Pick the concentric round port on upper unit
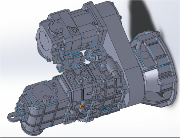 click(x=73, y=30)
